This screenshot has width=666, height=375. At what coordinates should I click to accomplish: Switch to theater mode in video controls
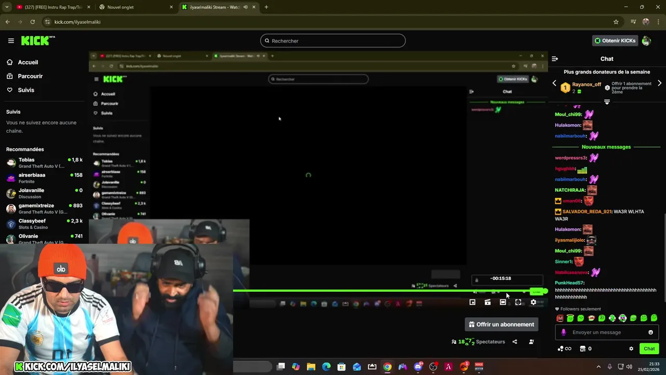(x=503, y=302)
